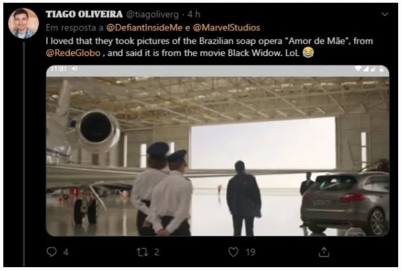Open the attached hangar image
Viewport: 402px width, 271px height.
tap(218, 151)
